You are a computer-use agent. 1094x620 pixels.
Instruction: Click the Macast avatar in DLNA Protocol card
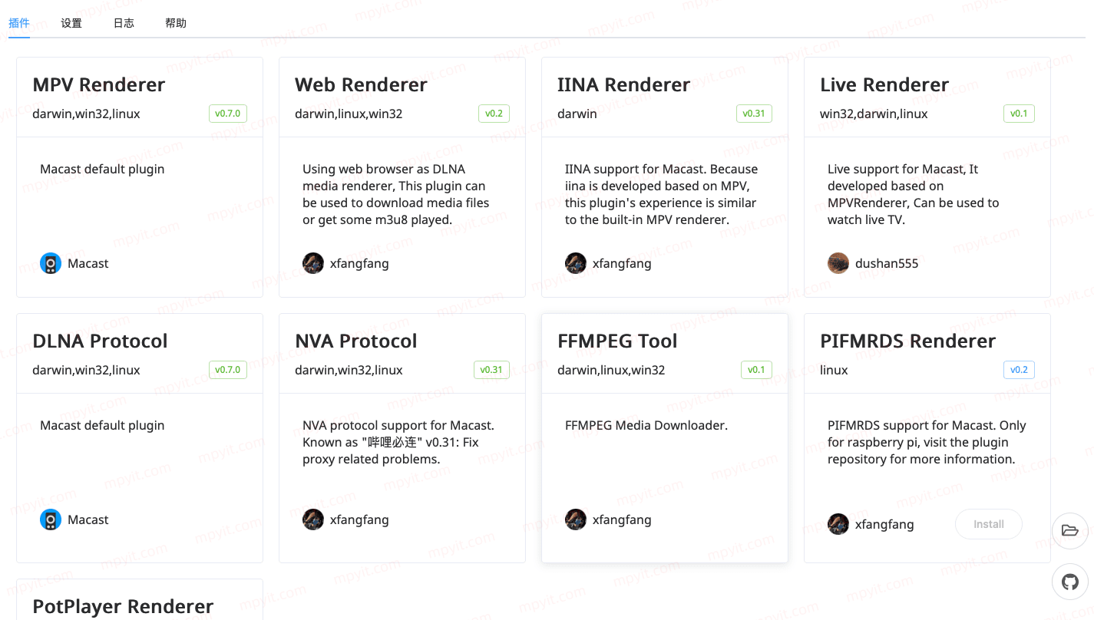(x=51, y=519)
